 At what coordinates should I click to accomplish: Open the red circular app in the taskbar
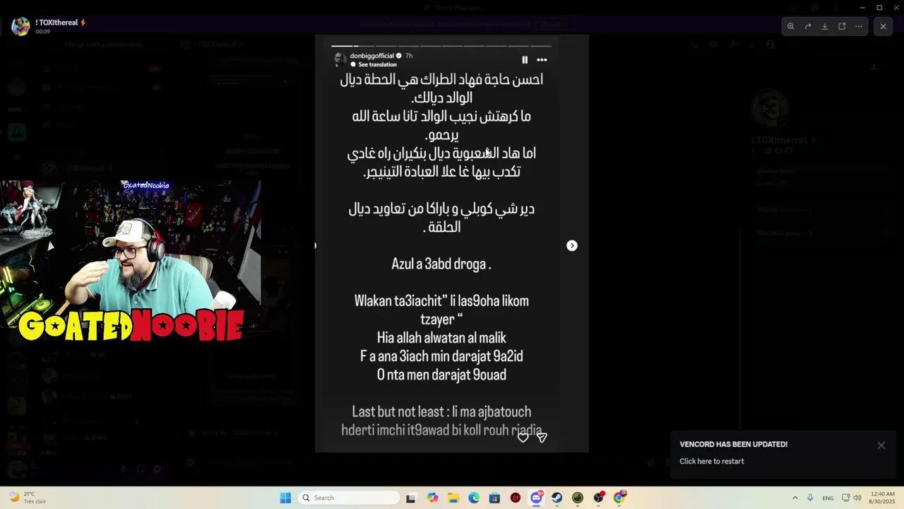pyautogui.click(x=516, y=498)
